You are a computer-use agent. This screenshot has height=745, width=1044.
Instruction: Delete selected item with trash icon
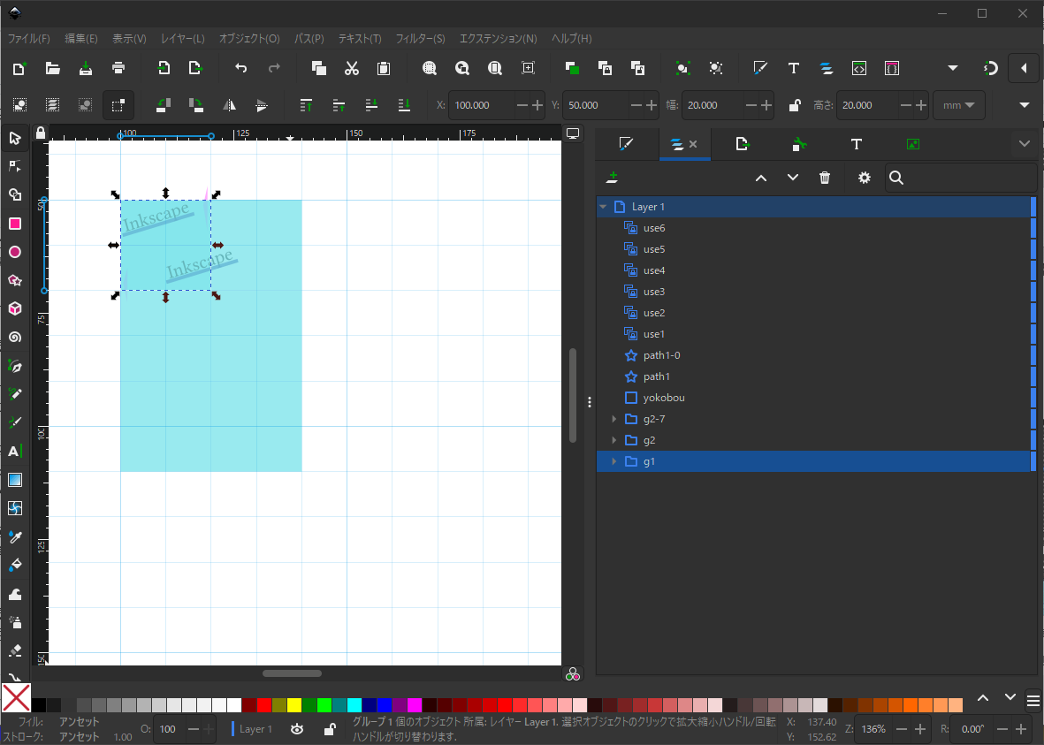[824, 178]
